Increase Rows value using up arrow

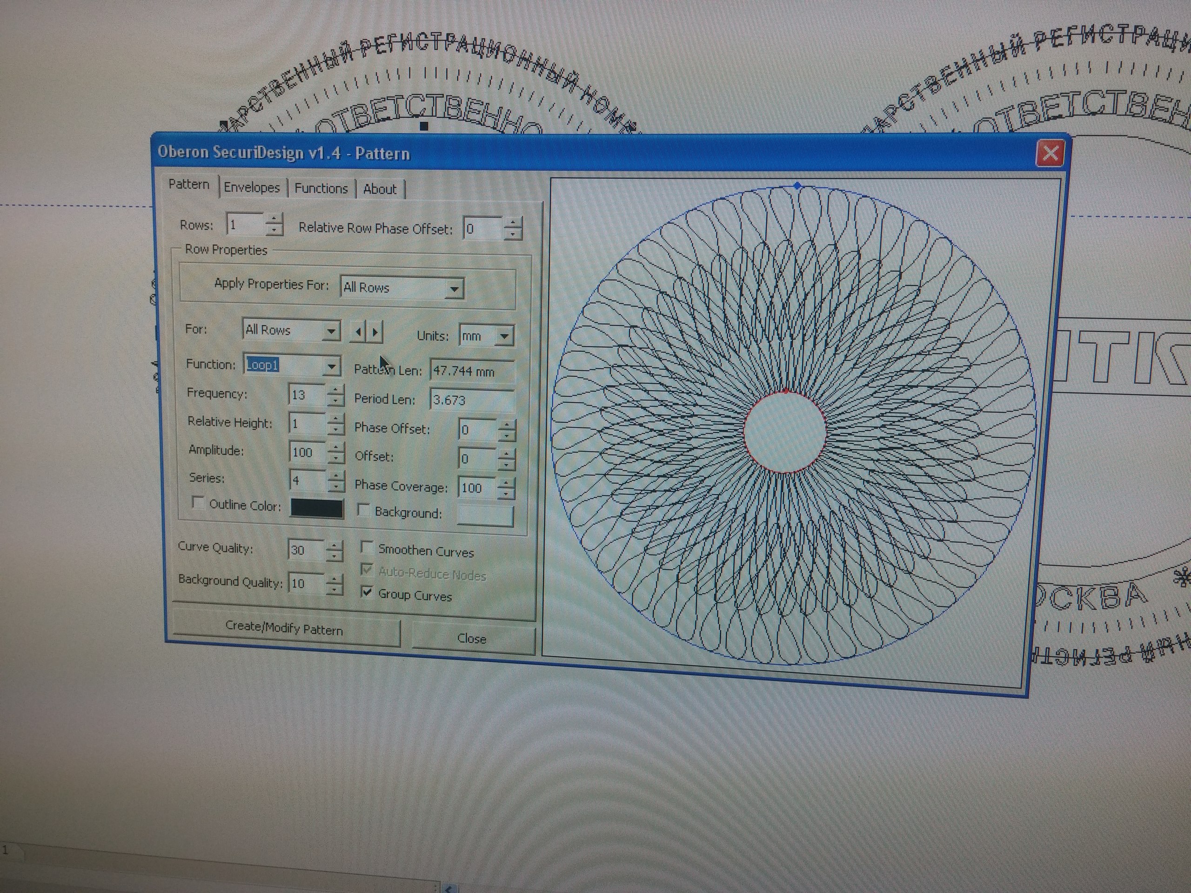[x=274, y=219]
